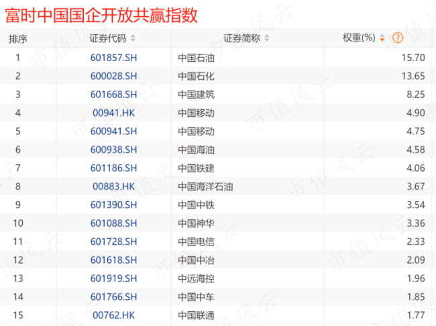Click the weight value 4.58
This screenshot has width=436, height=326.
tap(416, 150)
